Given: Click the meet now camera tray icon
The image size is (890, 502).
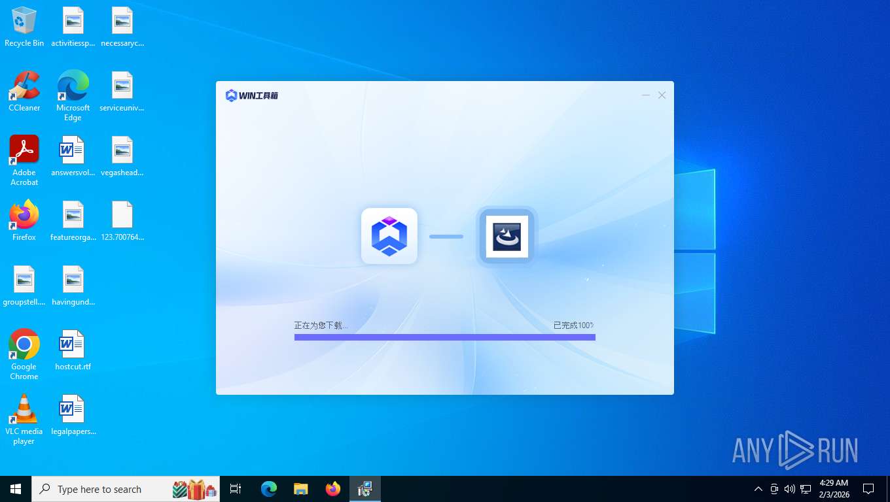Looking at the screenshot, I should (774, 489).
